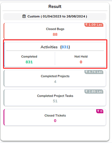Screen dimensions: 112x143
Task: Select the Not Held label
Action: click(81, 57)
